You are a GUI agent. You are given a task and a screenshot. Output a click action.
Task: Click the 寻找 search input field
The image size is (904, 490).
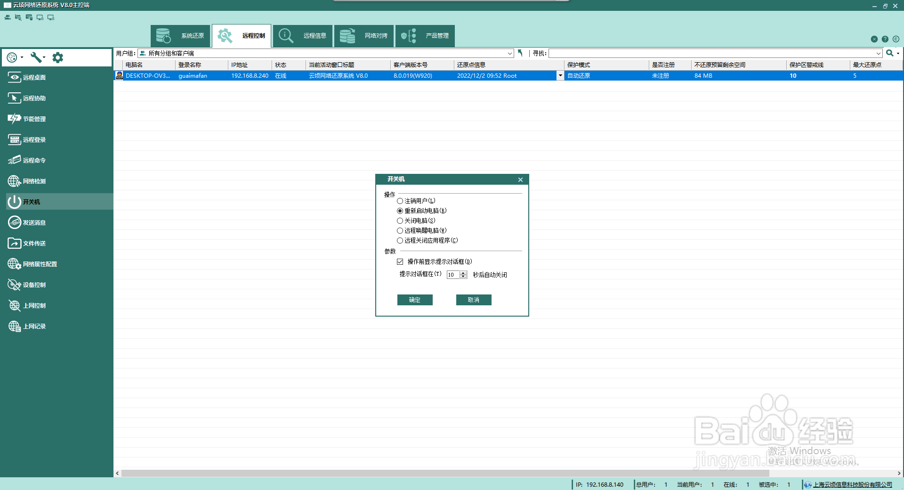712,54
